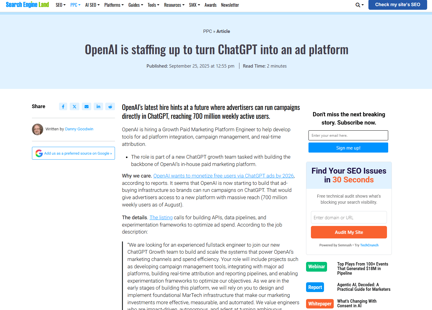Open the TechCrunch link
The image size is (432, 310).
[x=369, y=245]
